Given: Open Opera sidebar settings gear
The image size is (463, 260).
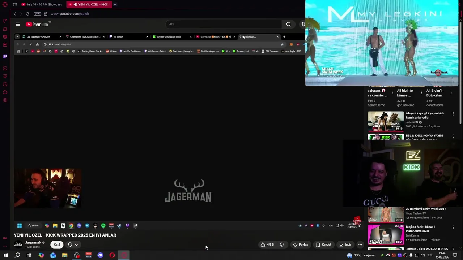Looking at the screenshot, I should pyautogui.click(x=5, y=100).
